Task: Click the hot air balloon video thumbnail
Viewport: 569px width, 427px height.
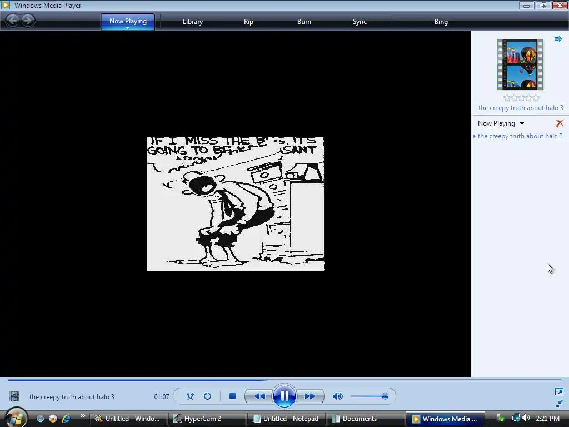Action: [520, 64]
